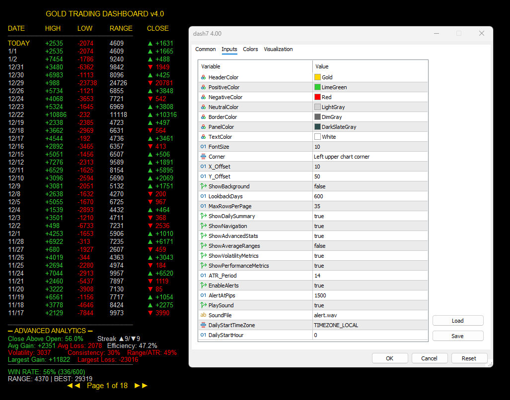Open DailyStartTimeZone dropdown TIMEZONE_LOCAL

(x=370, y=325)
